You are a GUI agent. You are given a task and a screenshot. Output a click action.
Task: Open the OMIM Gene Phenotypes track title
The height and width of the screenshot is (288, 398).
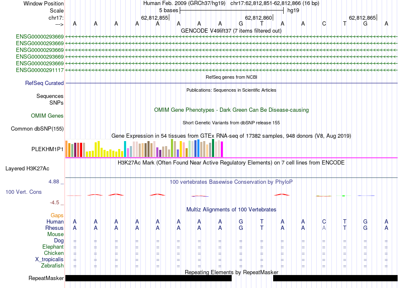pos(231,110)
